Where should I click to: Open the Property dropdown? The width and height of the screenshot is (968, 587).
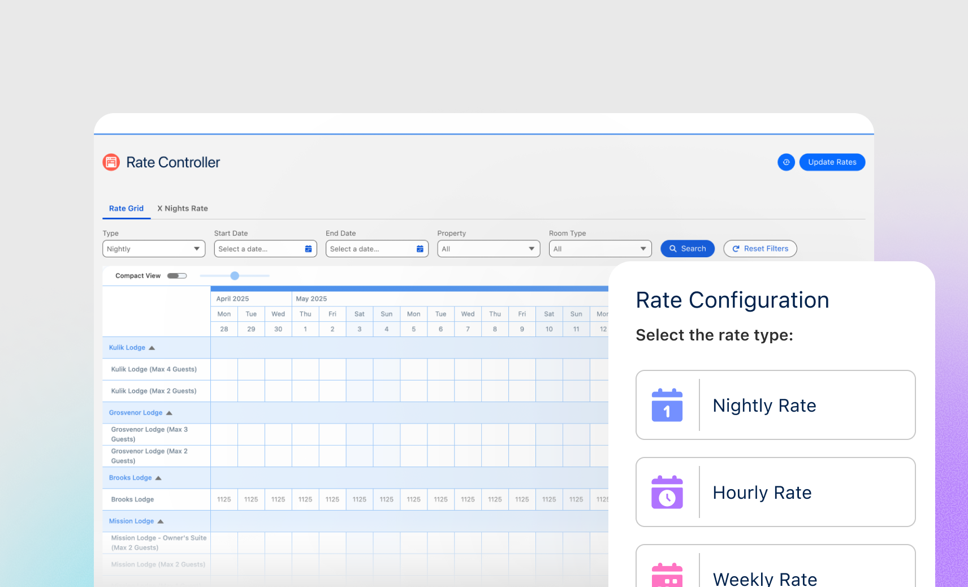pos(488,249)
